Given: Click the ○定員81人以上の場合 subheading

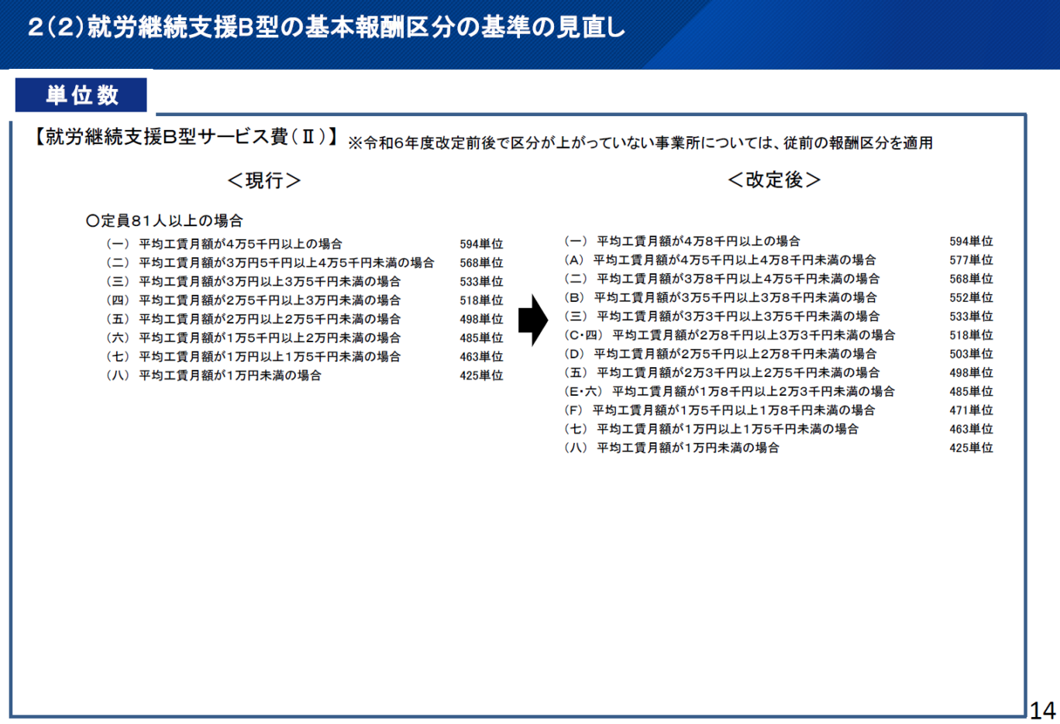Looking at the screenshot, I should 164,221.
